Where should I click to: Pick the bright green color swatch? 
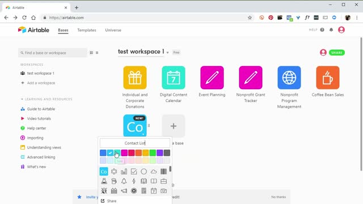pos(153,152)
